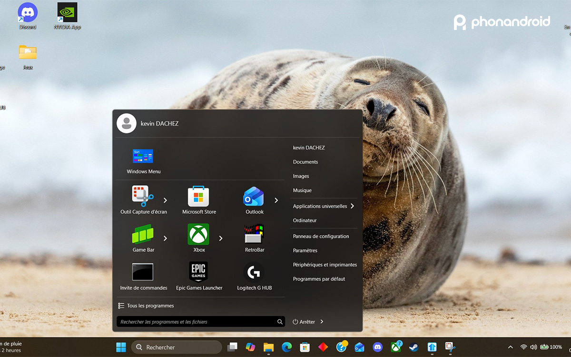Launch Outlook from the start menu
This screenshot has width=571, height=357.
click(x=254, y=200)
